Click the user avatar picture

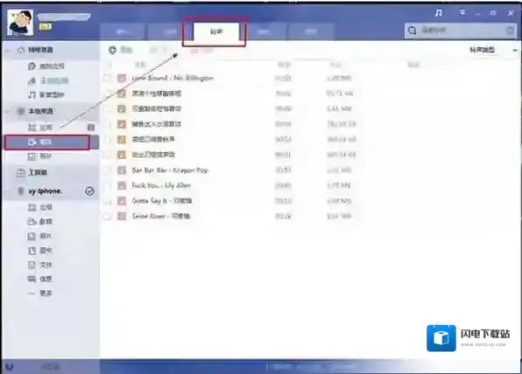tap(20, 23)
